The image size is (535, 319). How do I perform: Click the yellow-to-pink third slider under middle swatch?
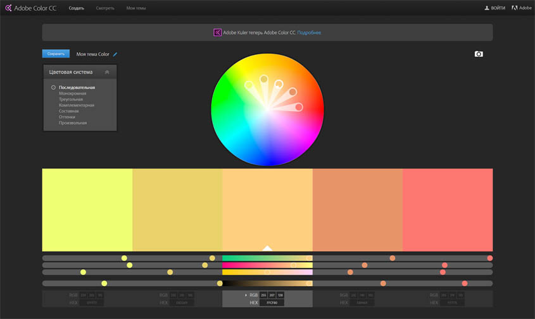tap(267, 272)
